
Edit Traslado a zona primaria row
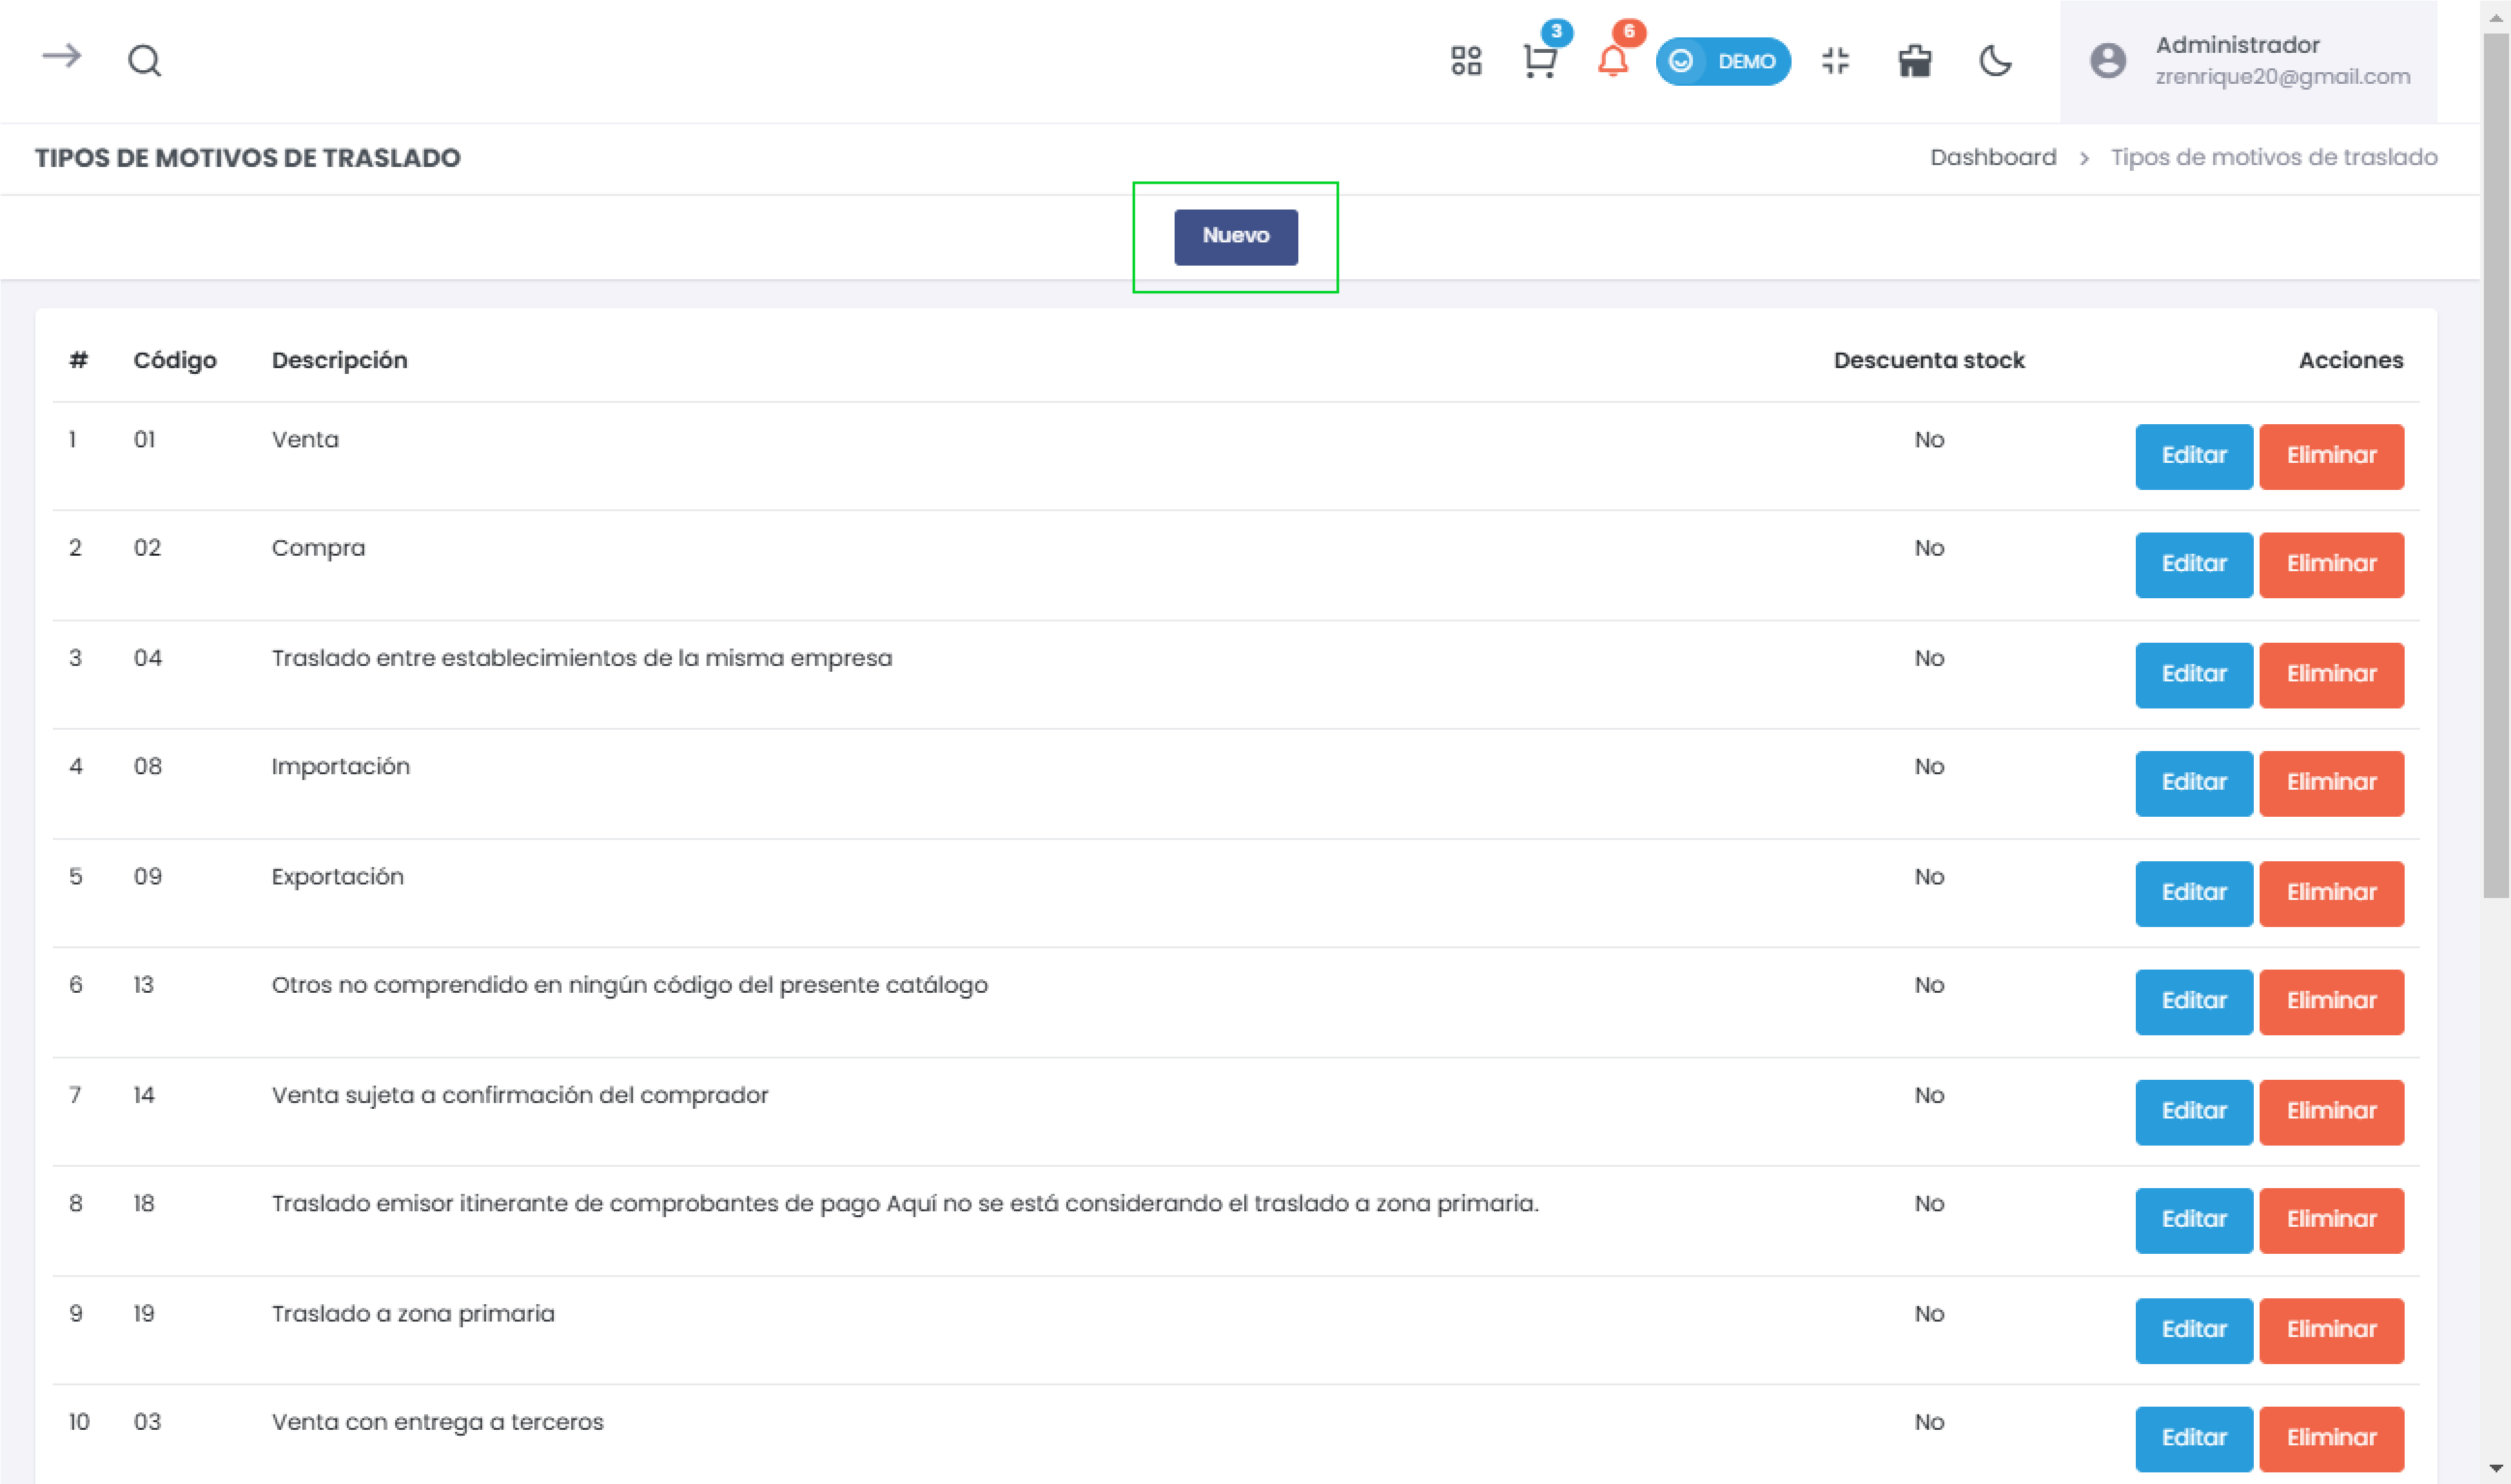coord(2193,1330)
